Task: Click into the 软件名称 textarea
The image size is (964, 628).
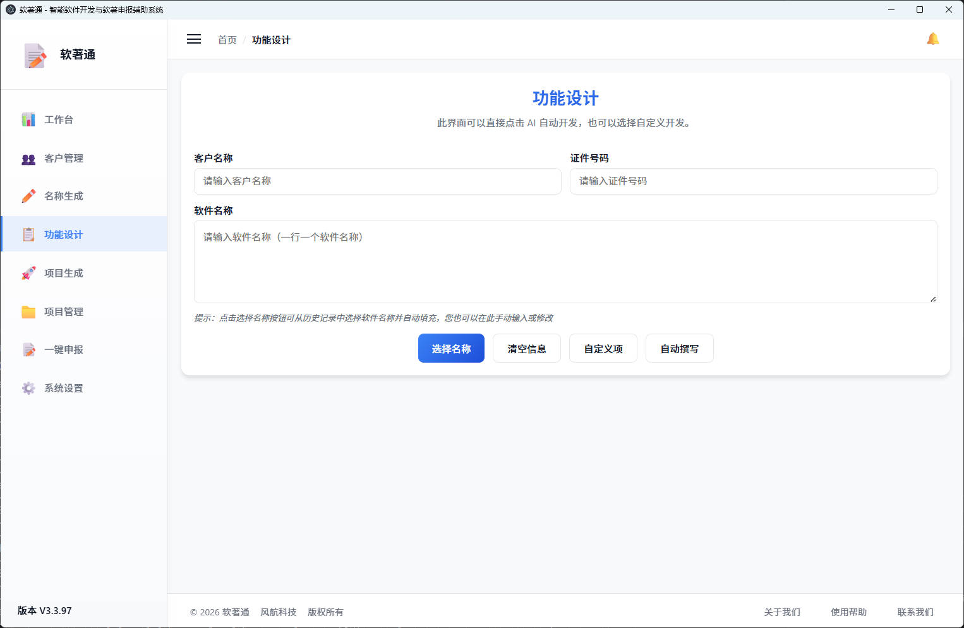Action: click(x=565, y=262)
